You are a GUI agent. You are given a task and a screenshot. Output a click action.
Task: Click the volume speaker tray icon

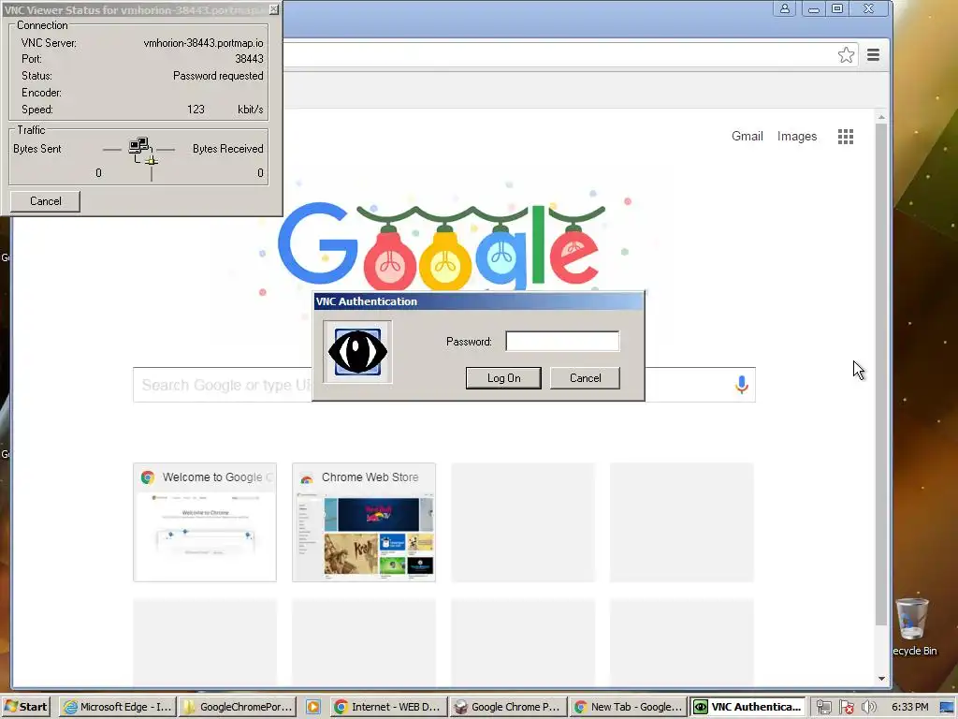[869, 708]
